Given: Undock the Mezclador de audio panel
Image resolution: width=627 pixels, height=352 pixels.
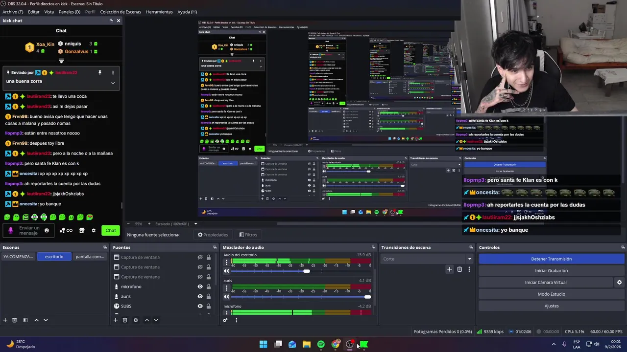Looking at the screenshot, I should click(x=373, y=247).
